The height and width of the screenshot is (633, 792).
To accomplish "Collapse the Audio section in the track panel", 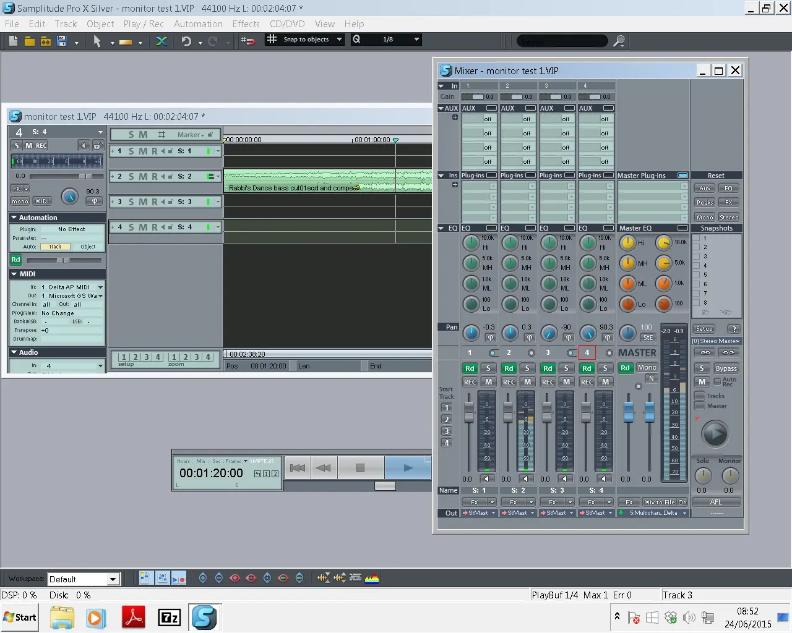I will [x=14, y=352].
